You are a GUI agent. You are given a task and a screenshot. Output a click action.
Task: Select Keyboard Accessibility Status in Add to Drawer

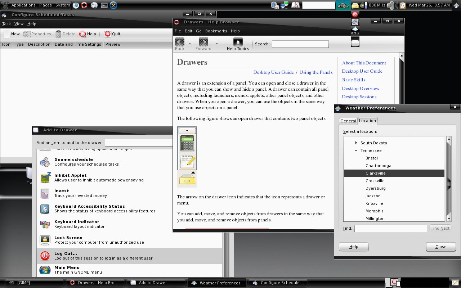click(x=130, y=209)
